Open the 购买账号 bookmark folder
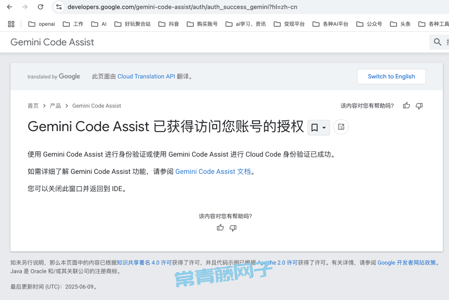This screenshot has height=300, width=449. [x=202, y=24]
